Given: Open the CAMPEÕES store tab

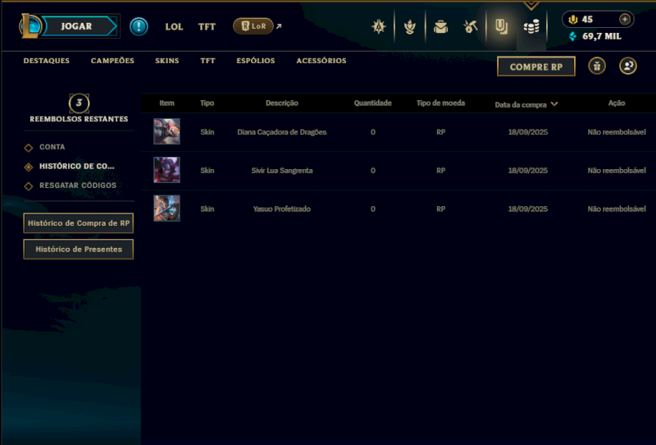Looking at the screenshot, I should (112, 61).
